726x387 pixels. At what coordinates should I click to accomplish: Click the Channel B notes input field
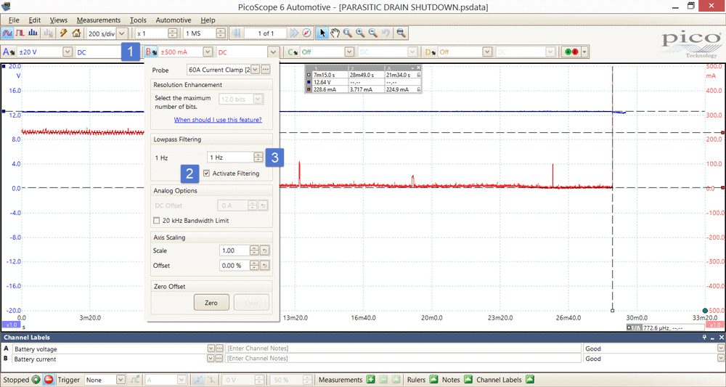click(x=403, y=358)
